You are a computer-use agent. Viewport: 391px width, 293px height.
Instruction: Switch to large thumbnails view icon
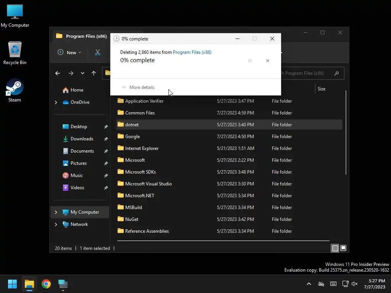point(343,248)
